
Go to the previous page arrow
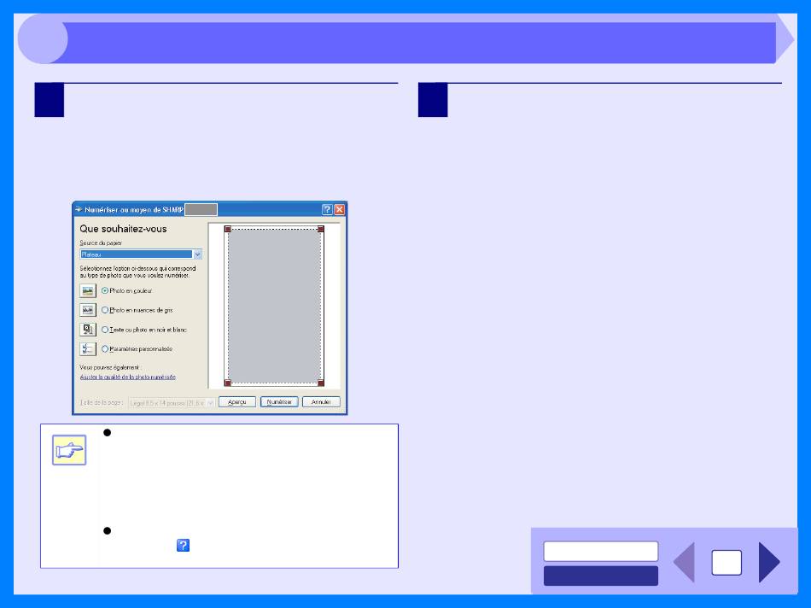point(684,563)
